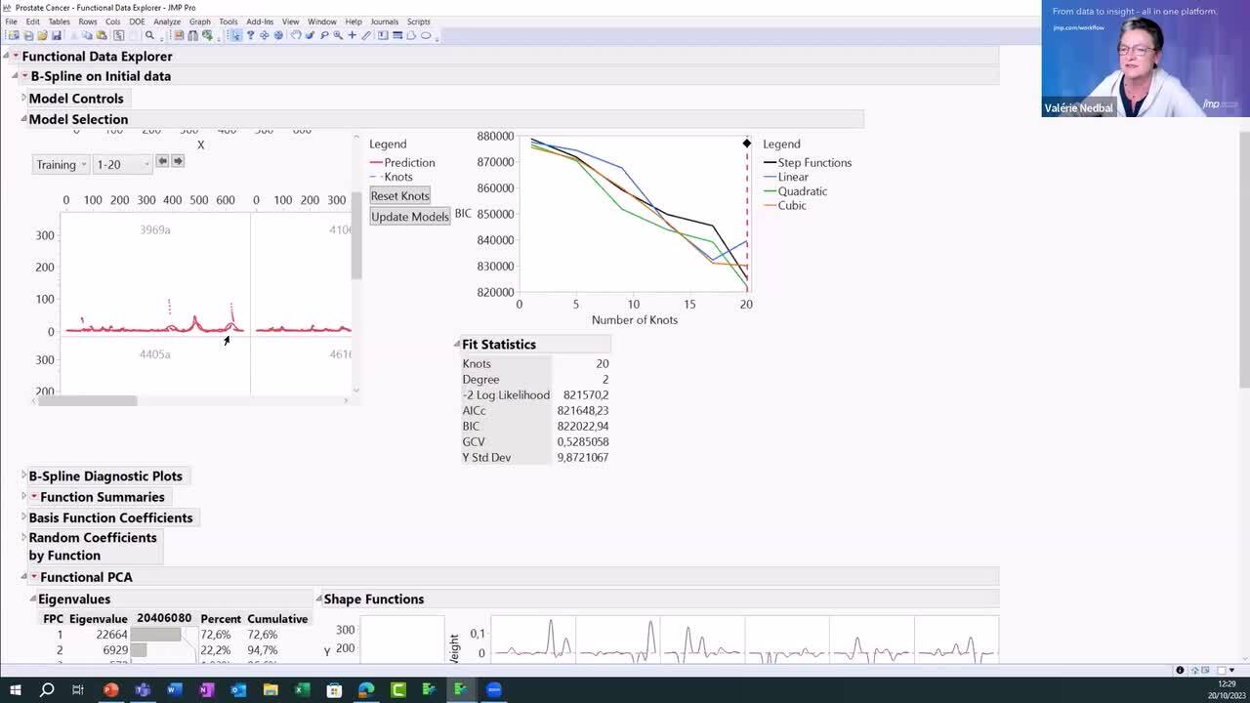Click the knot slider diamond handle on BIC plot

pos(747,144)
